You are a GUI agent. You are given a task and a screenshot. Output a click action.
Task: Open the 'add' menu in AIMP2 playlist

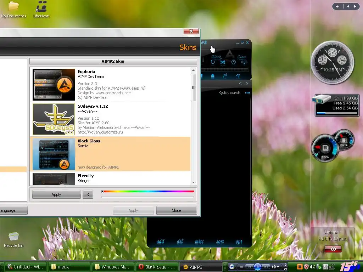pyautogui.click(x=160, y=242)
